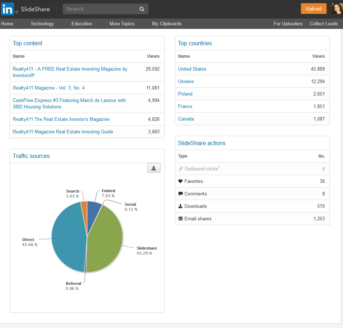Click the Outbound clicks link icon
This screenshot has width=343, height=328.
[x=181, y=169]
